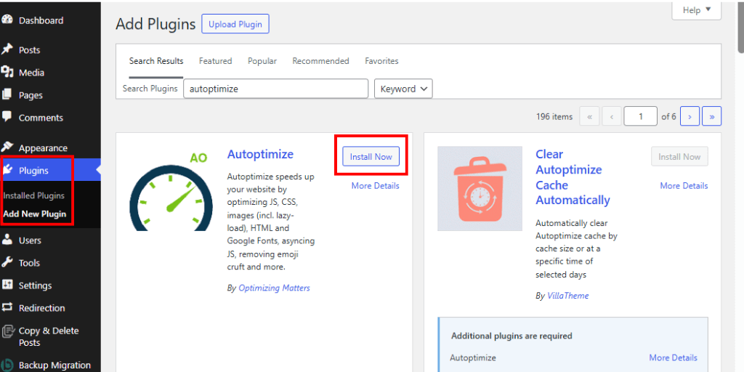
Task: Install the Autoptimize plugin now
Action: point(371,157)
